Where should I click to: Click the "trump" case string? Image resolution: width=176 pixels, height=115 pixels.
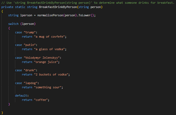pos(30,32)
